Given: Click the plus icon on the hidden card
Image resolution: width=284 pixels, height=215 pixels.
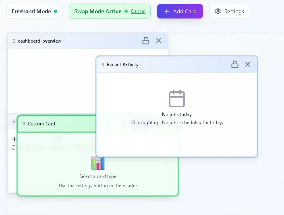Looking at the screenshot, I should [14, 139].
